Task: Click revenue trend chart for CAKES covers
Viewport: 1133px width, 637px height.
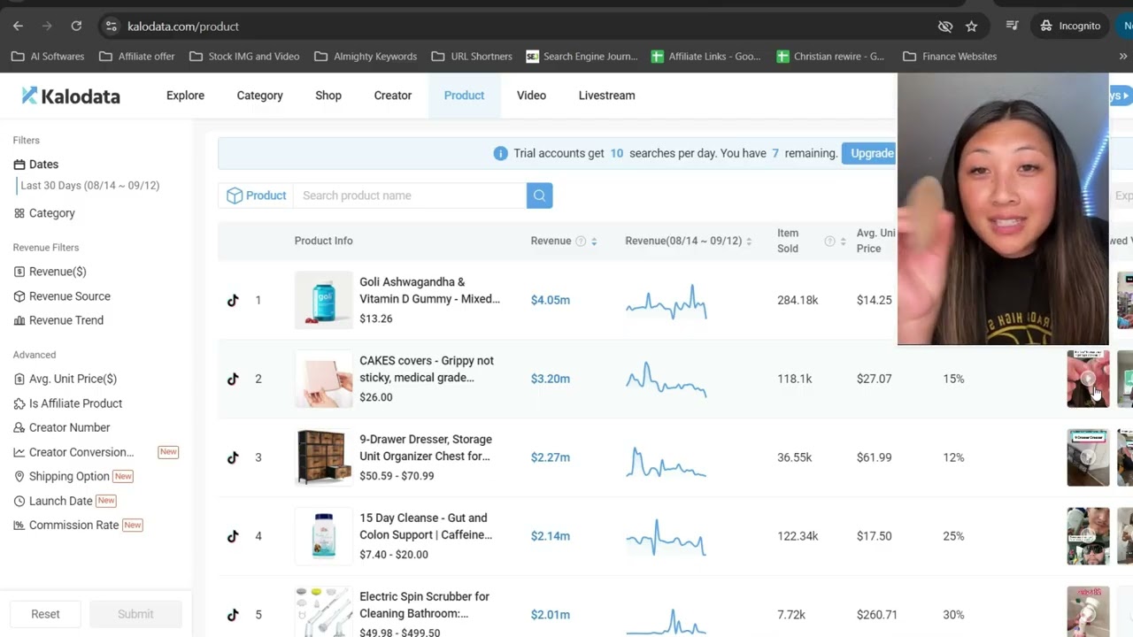Action: (x=666, y=379)
